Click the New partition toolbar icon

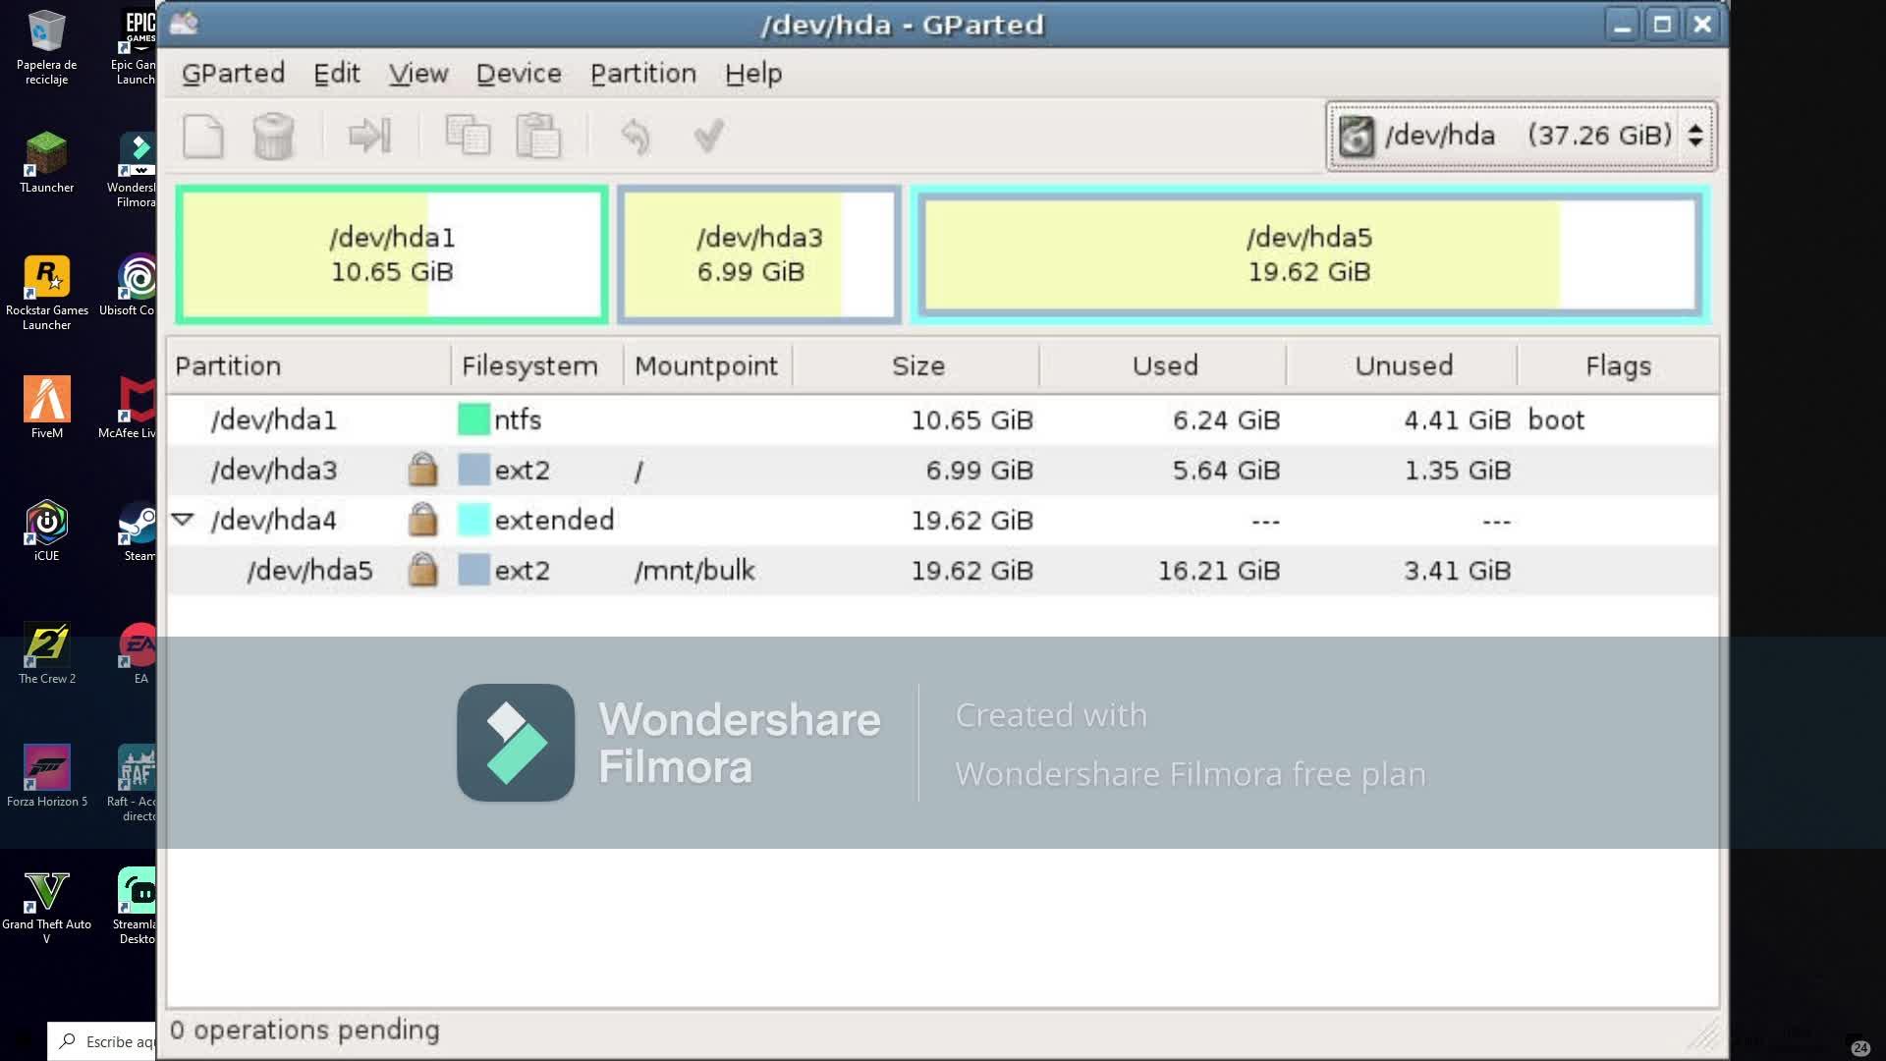[x=203, y=136]
